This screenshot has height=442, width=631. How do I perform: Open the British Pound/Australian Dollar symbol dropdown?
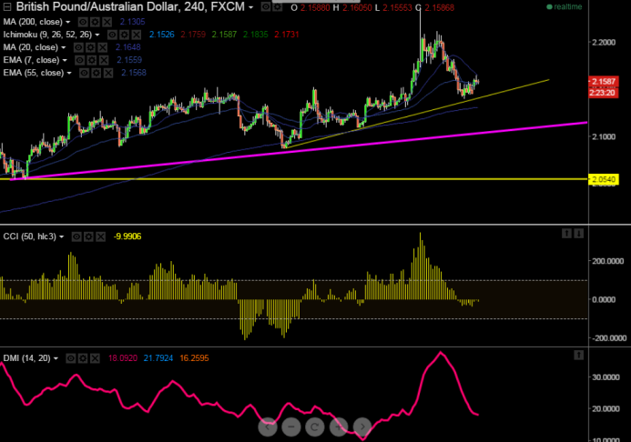point(250,7)
